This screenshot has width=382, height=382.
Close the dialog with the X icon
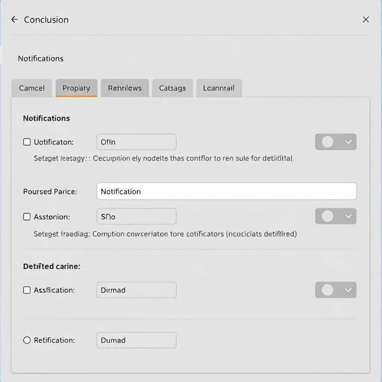click(366, 19)
